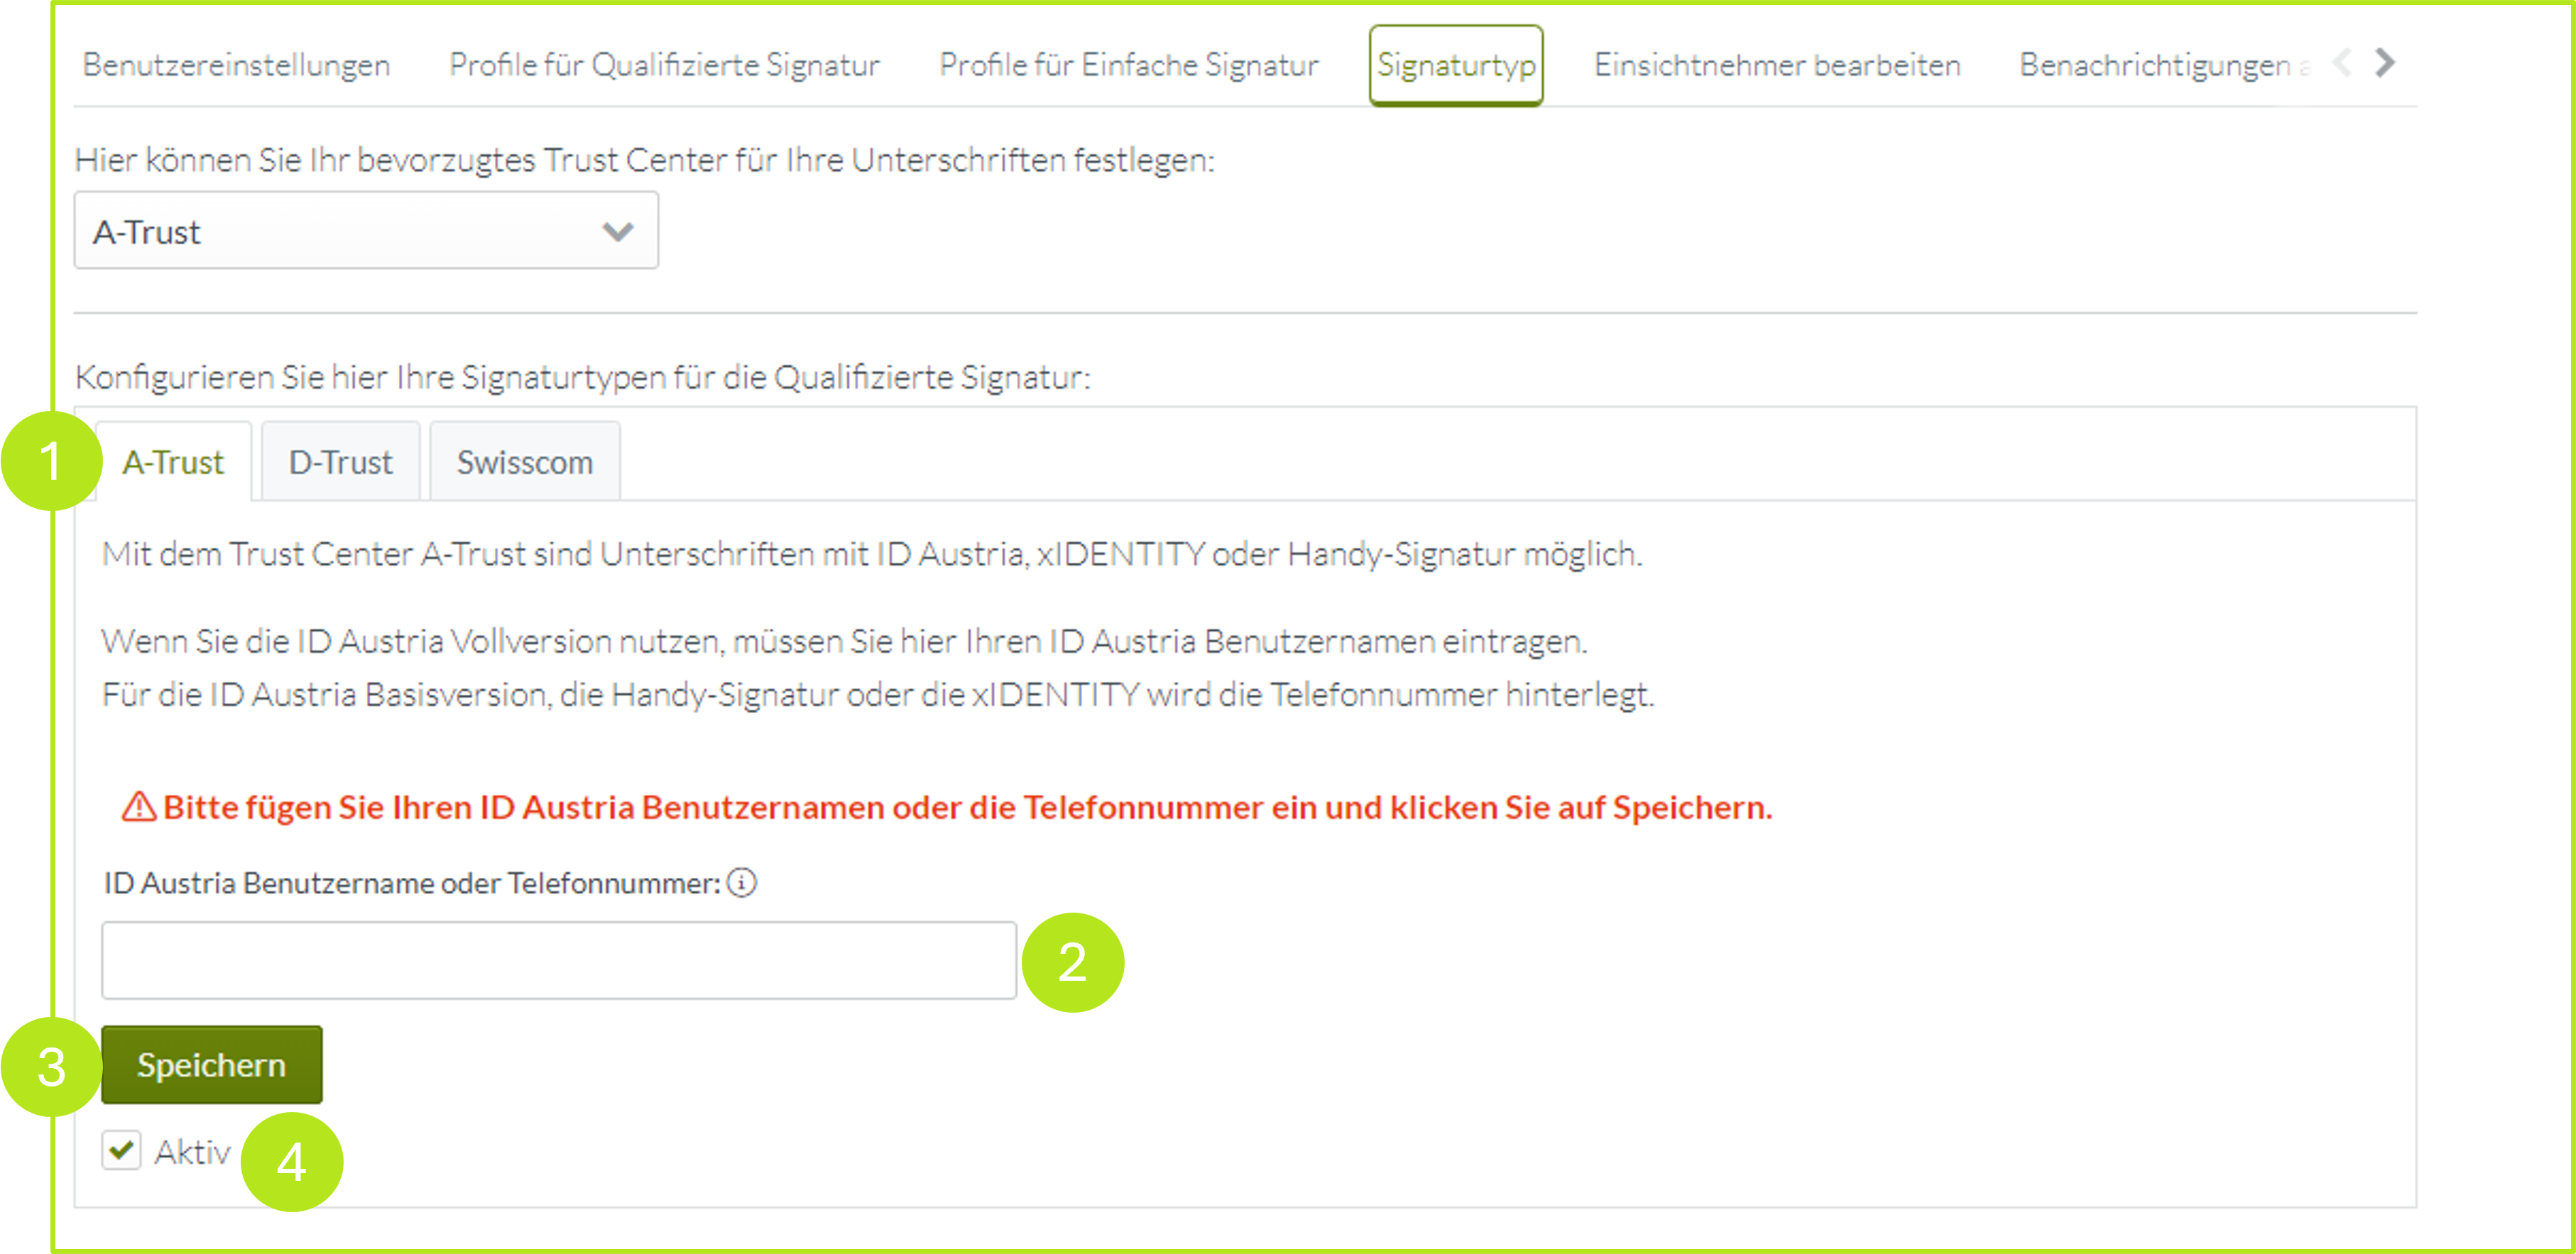Open the Benachrichtigungen tab
Screen dimensions: 2576x1254
[2154, 65]
